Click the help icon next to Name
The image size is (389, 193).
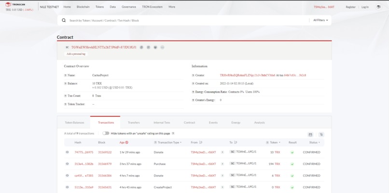65,75
